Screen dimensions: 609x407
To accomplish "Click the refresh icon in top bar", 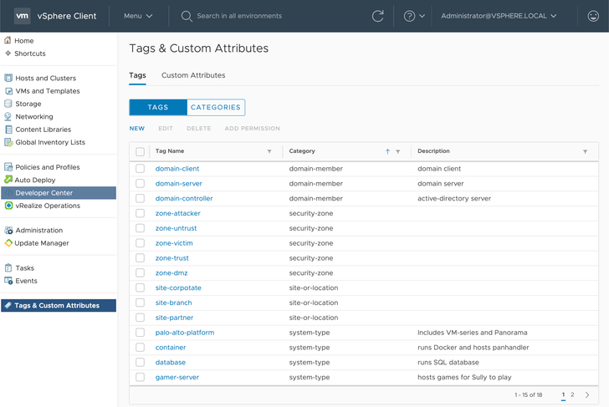I will [x=378, y=16].
